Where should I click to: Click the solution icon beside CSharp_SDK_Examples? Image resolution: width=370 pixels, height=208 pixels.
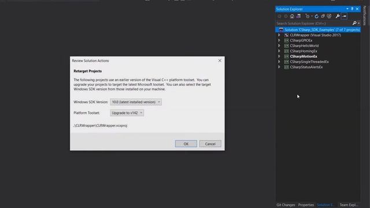click(281, 29)
